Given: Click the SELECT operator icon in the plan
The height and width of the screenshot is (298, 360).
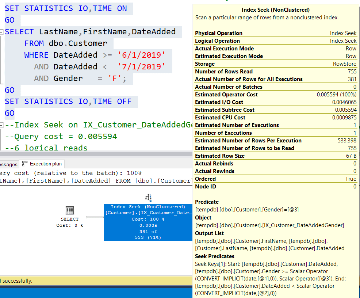Looking at the screenshot, I should coord(69,210).
